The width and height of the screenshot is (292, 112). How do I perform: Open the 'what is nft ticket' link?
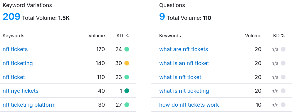tap(180, 77)
